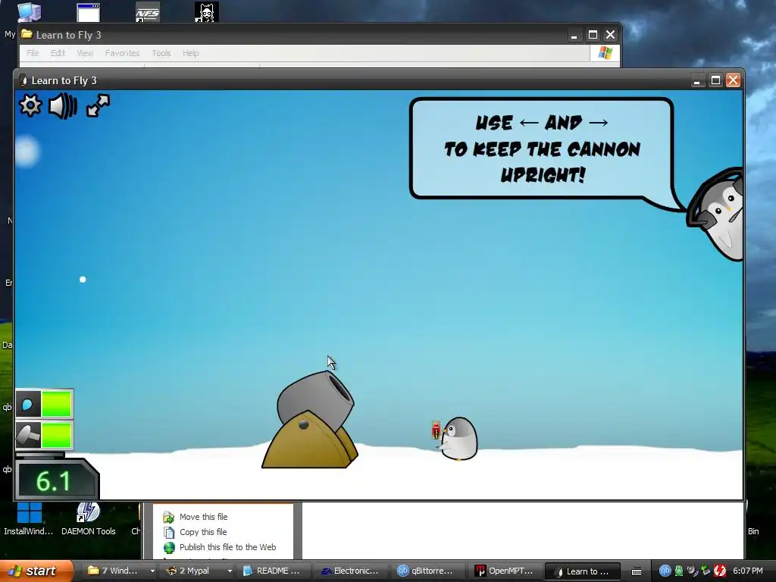Click the water drop boost indicator
Screen dimensions: 776x582
click(x=28, y=405)
